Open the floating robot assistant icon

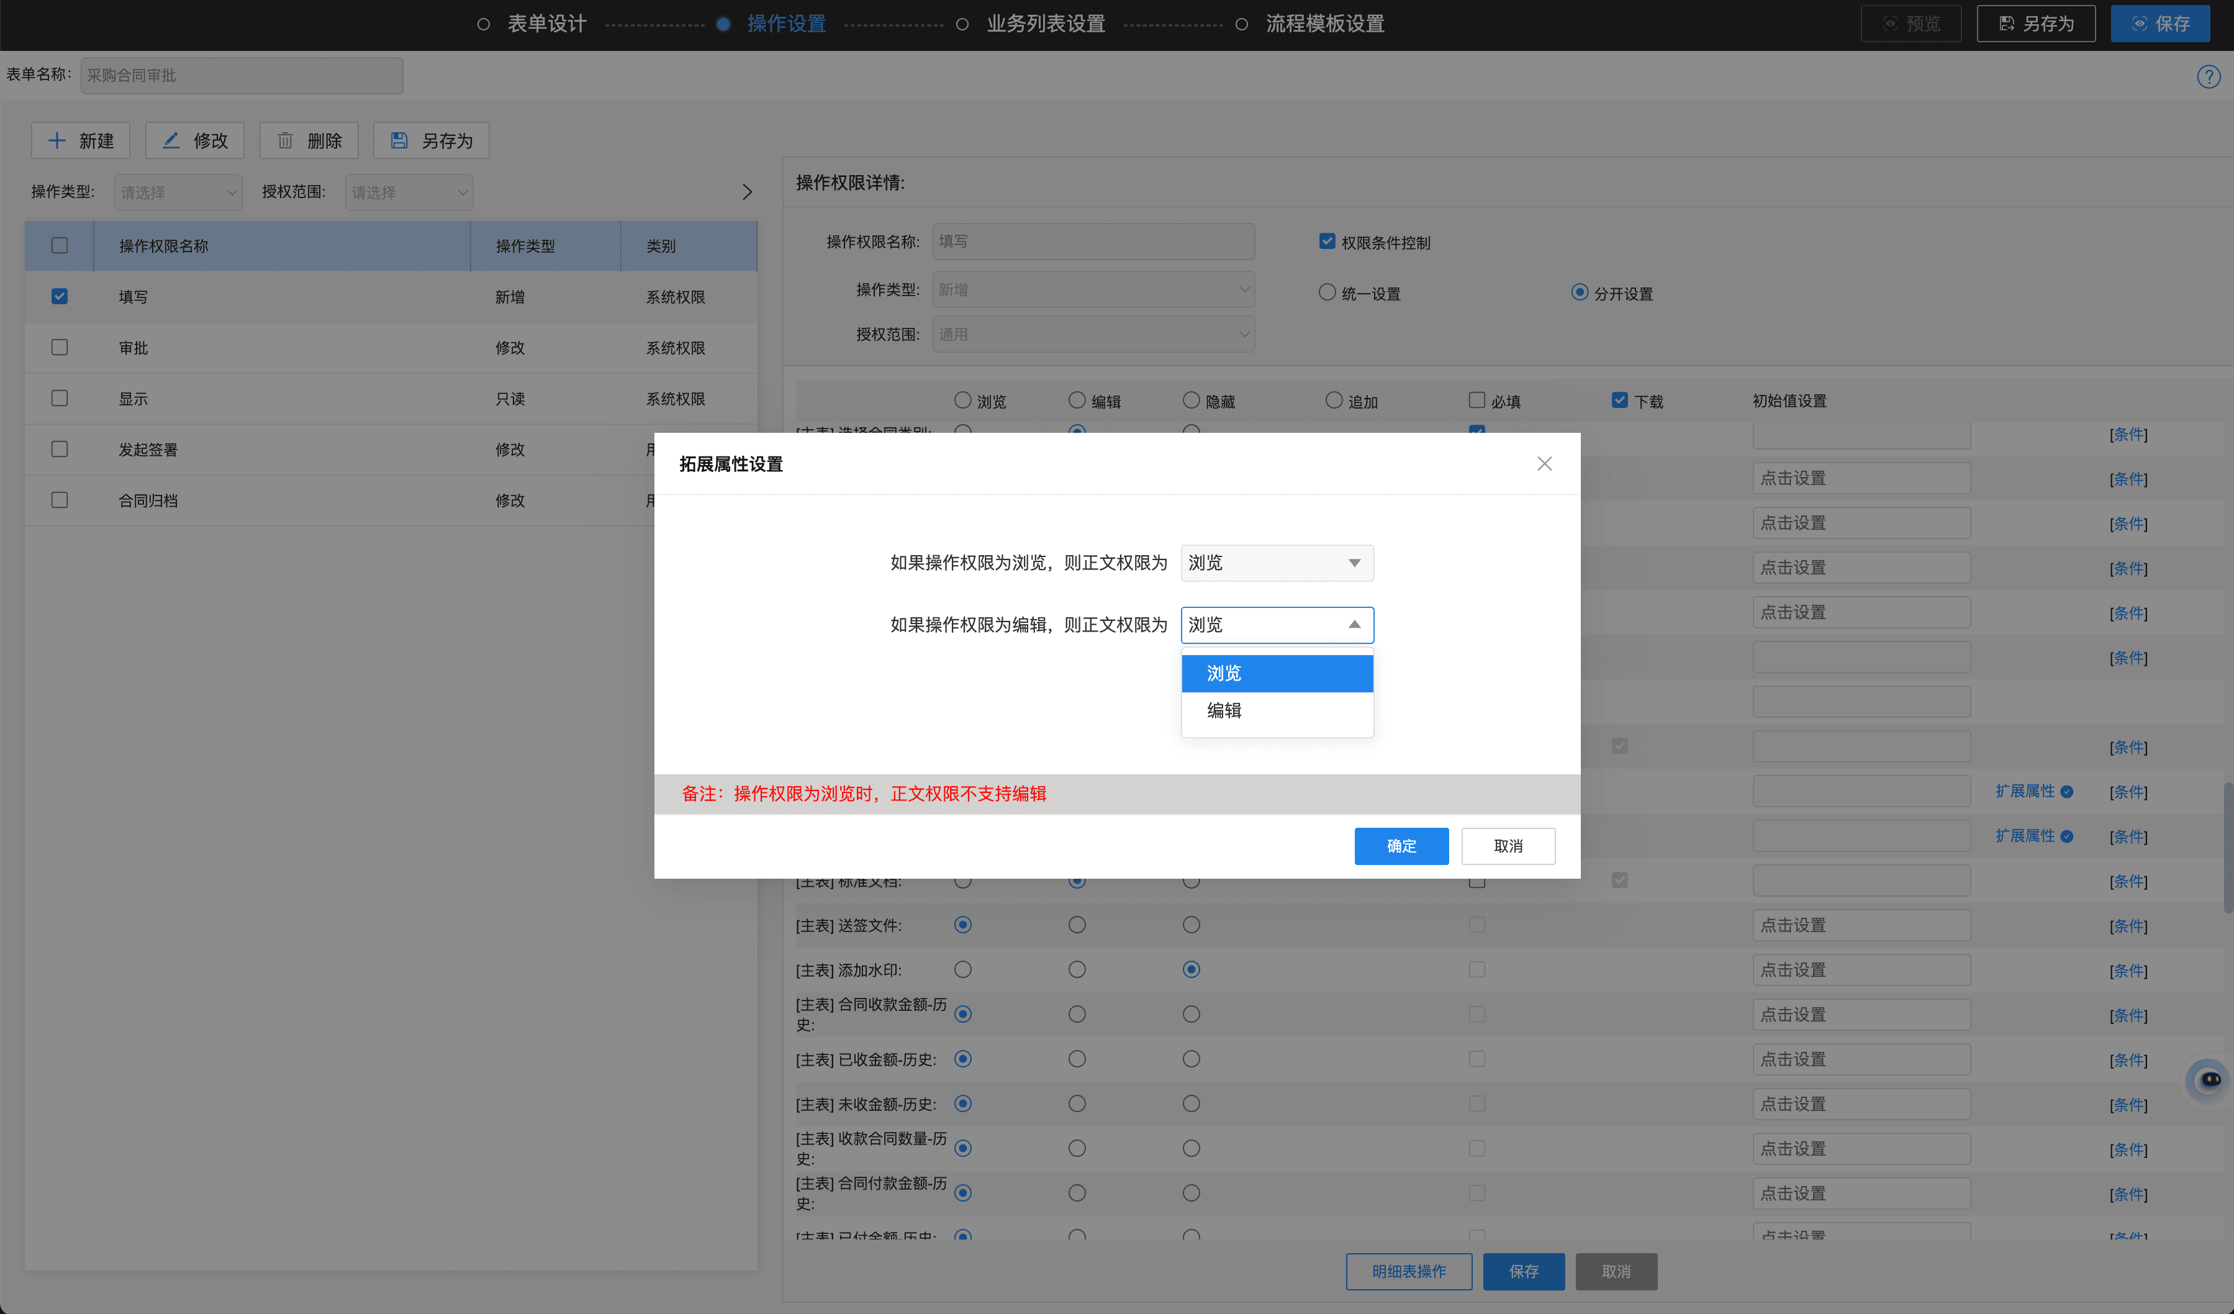click(2209, 1080)
